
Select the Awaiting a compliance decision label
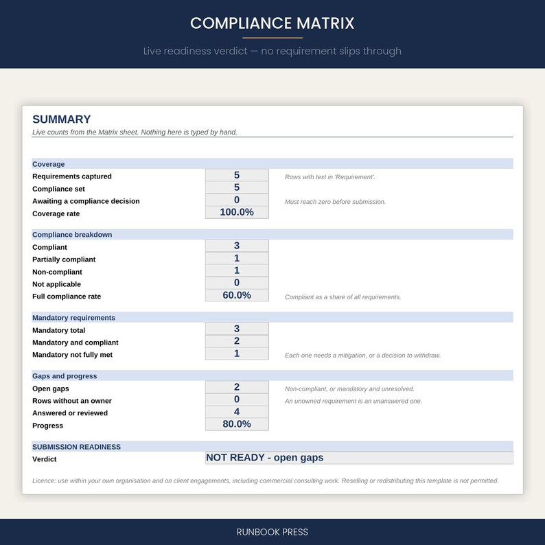pos(86,201)
